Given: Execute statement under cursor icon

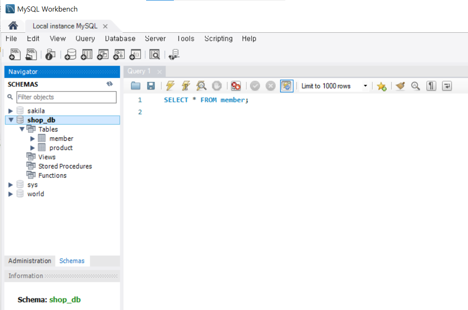Looking at the screenshot, I should point(185,86).
